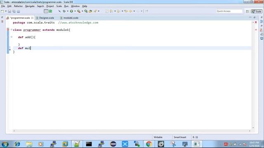Open the Debug dropdown arrow
Image resolution: width=264 pixels, height=148 pixels.
pos(68,11)
